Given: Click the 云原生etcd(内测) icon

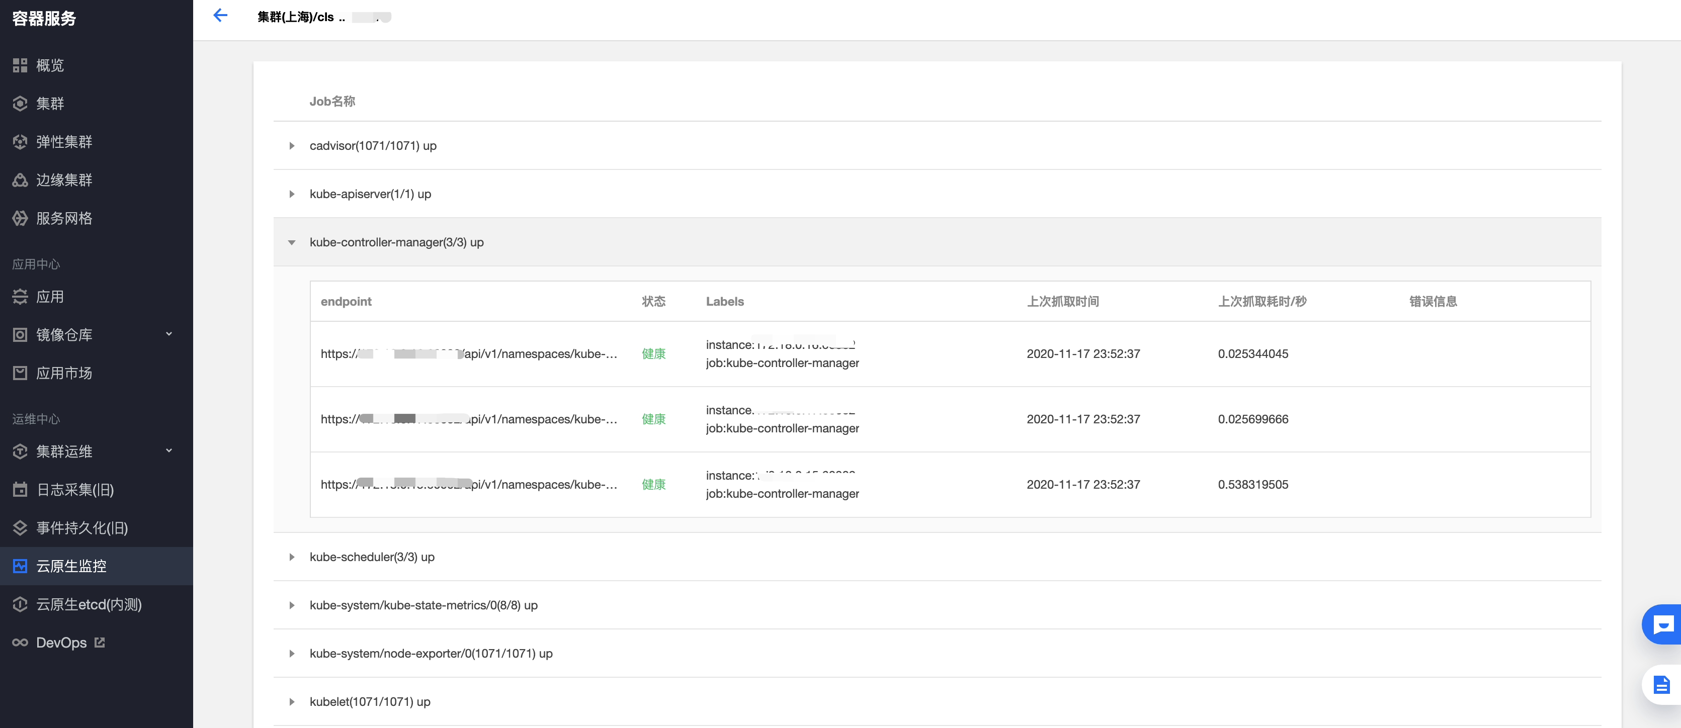Looking at the screenshot, I should coord(20,605).
